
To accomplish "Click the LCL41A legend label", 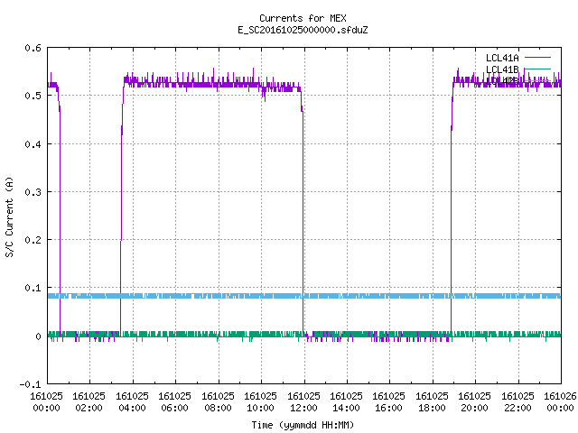I will click(x=502, y=58).
